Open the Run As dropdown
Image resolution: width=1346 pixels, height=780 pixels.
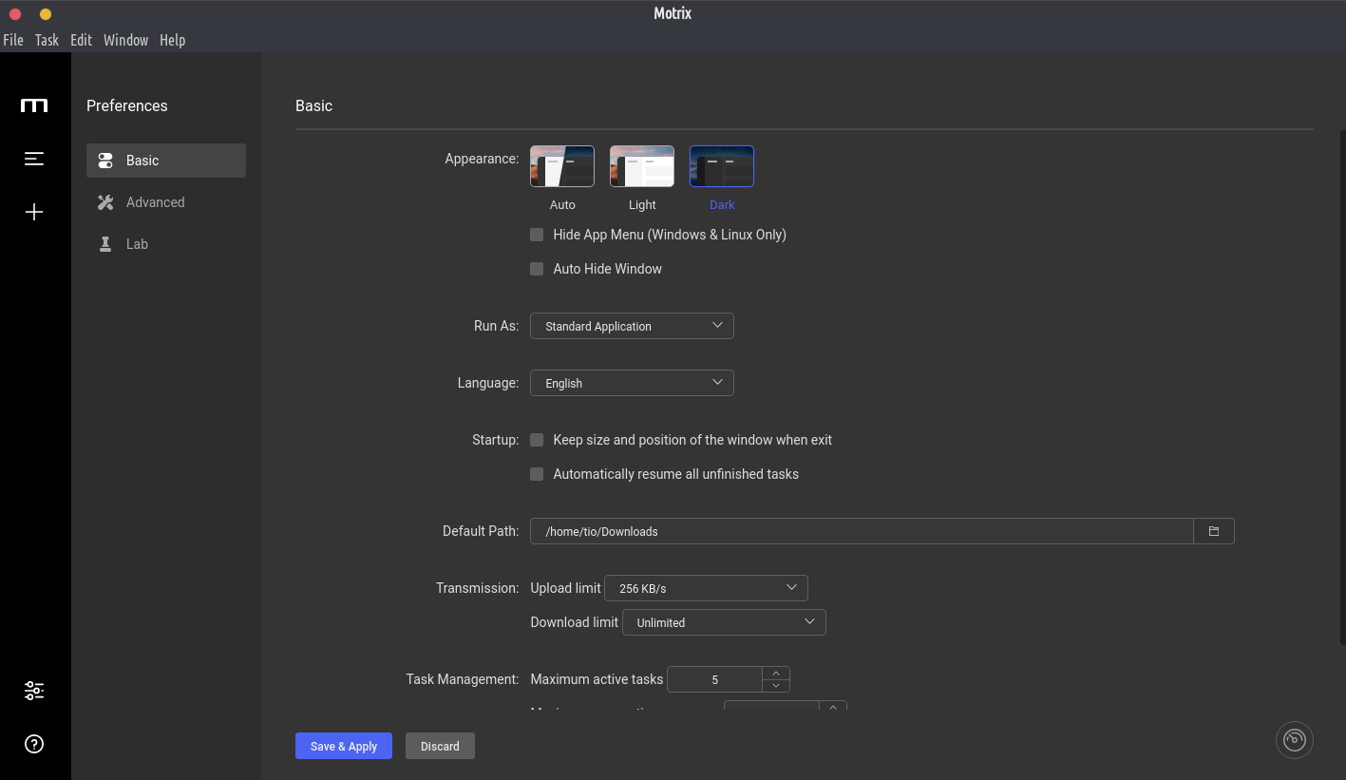[632, 326]
